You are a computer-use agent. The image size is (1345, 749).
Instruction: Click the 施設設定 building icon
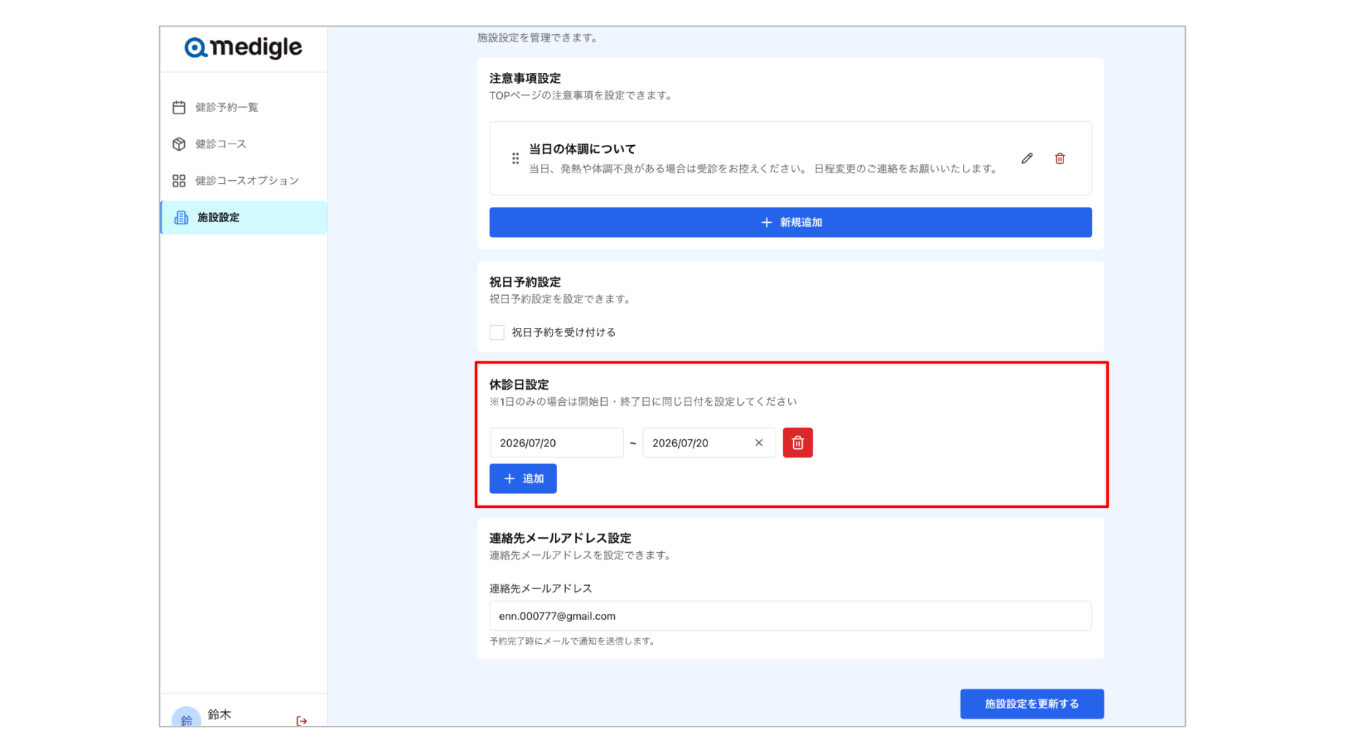[181, 217]
